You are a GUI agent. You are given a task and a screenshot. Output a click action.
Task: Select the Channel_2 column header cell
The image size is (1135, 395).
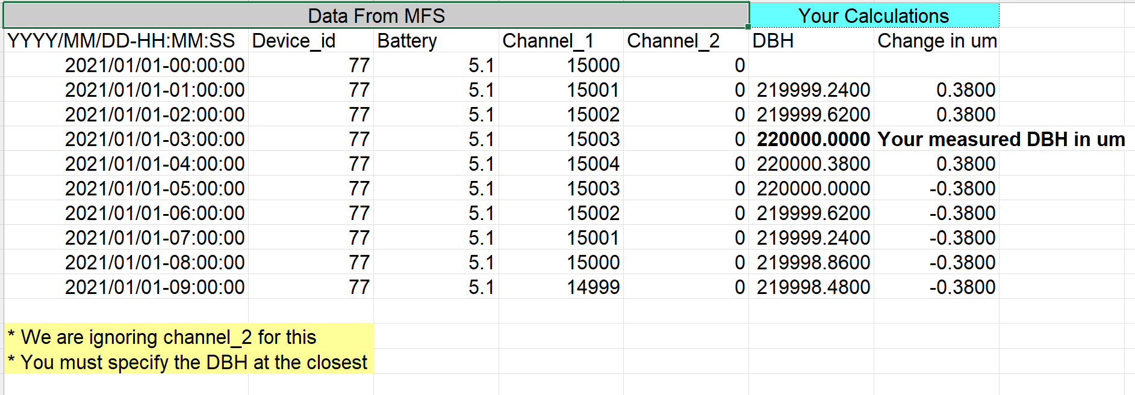click(685, 41)
